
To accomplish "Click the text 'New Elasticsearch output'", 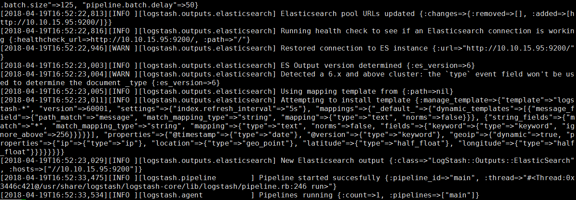I will tap(333, 160).
